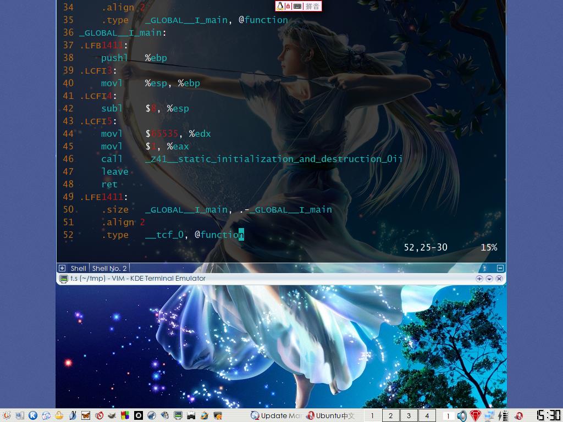
Task: Open the Opera tray icon
Action: (519, 415)
